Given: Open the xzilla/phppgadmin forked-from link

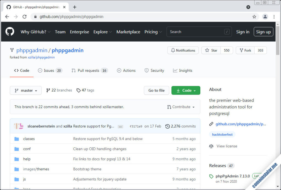Looking at the screenshot, I should pos(41,57).
